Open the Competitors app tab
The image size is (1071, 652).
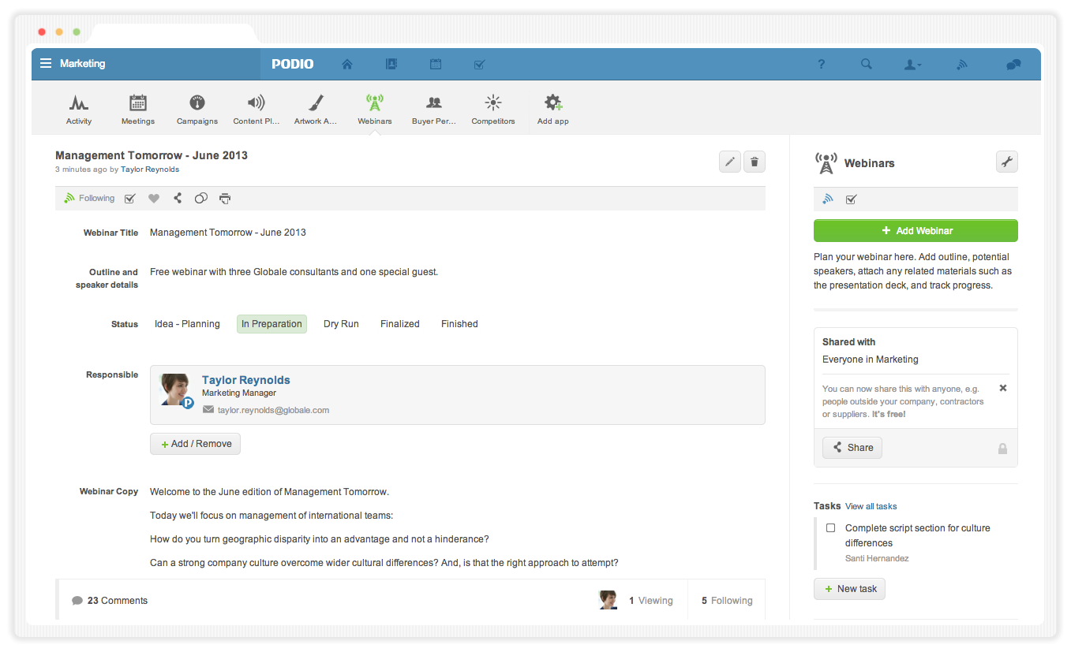[x=493, y=110]
